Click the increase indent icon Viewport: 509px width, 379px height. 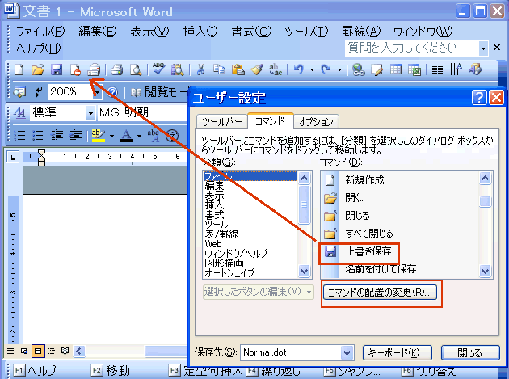[x=76, y=135]
